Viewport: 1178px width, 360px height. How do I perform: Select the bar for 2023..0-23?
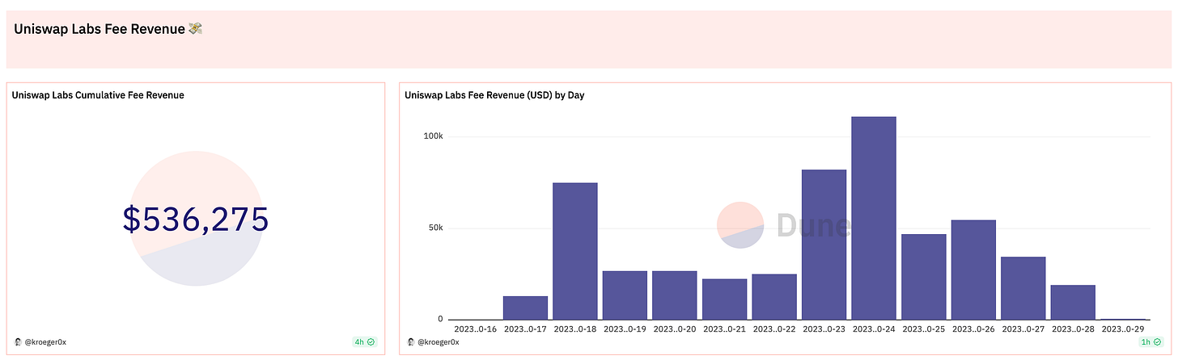[824, 245]
